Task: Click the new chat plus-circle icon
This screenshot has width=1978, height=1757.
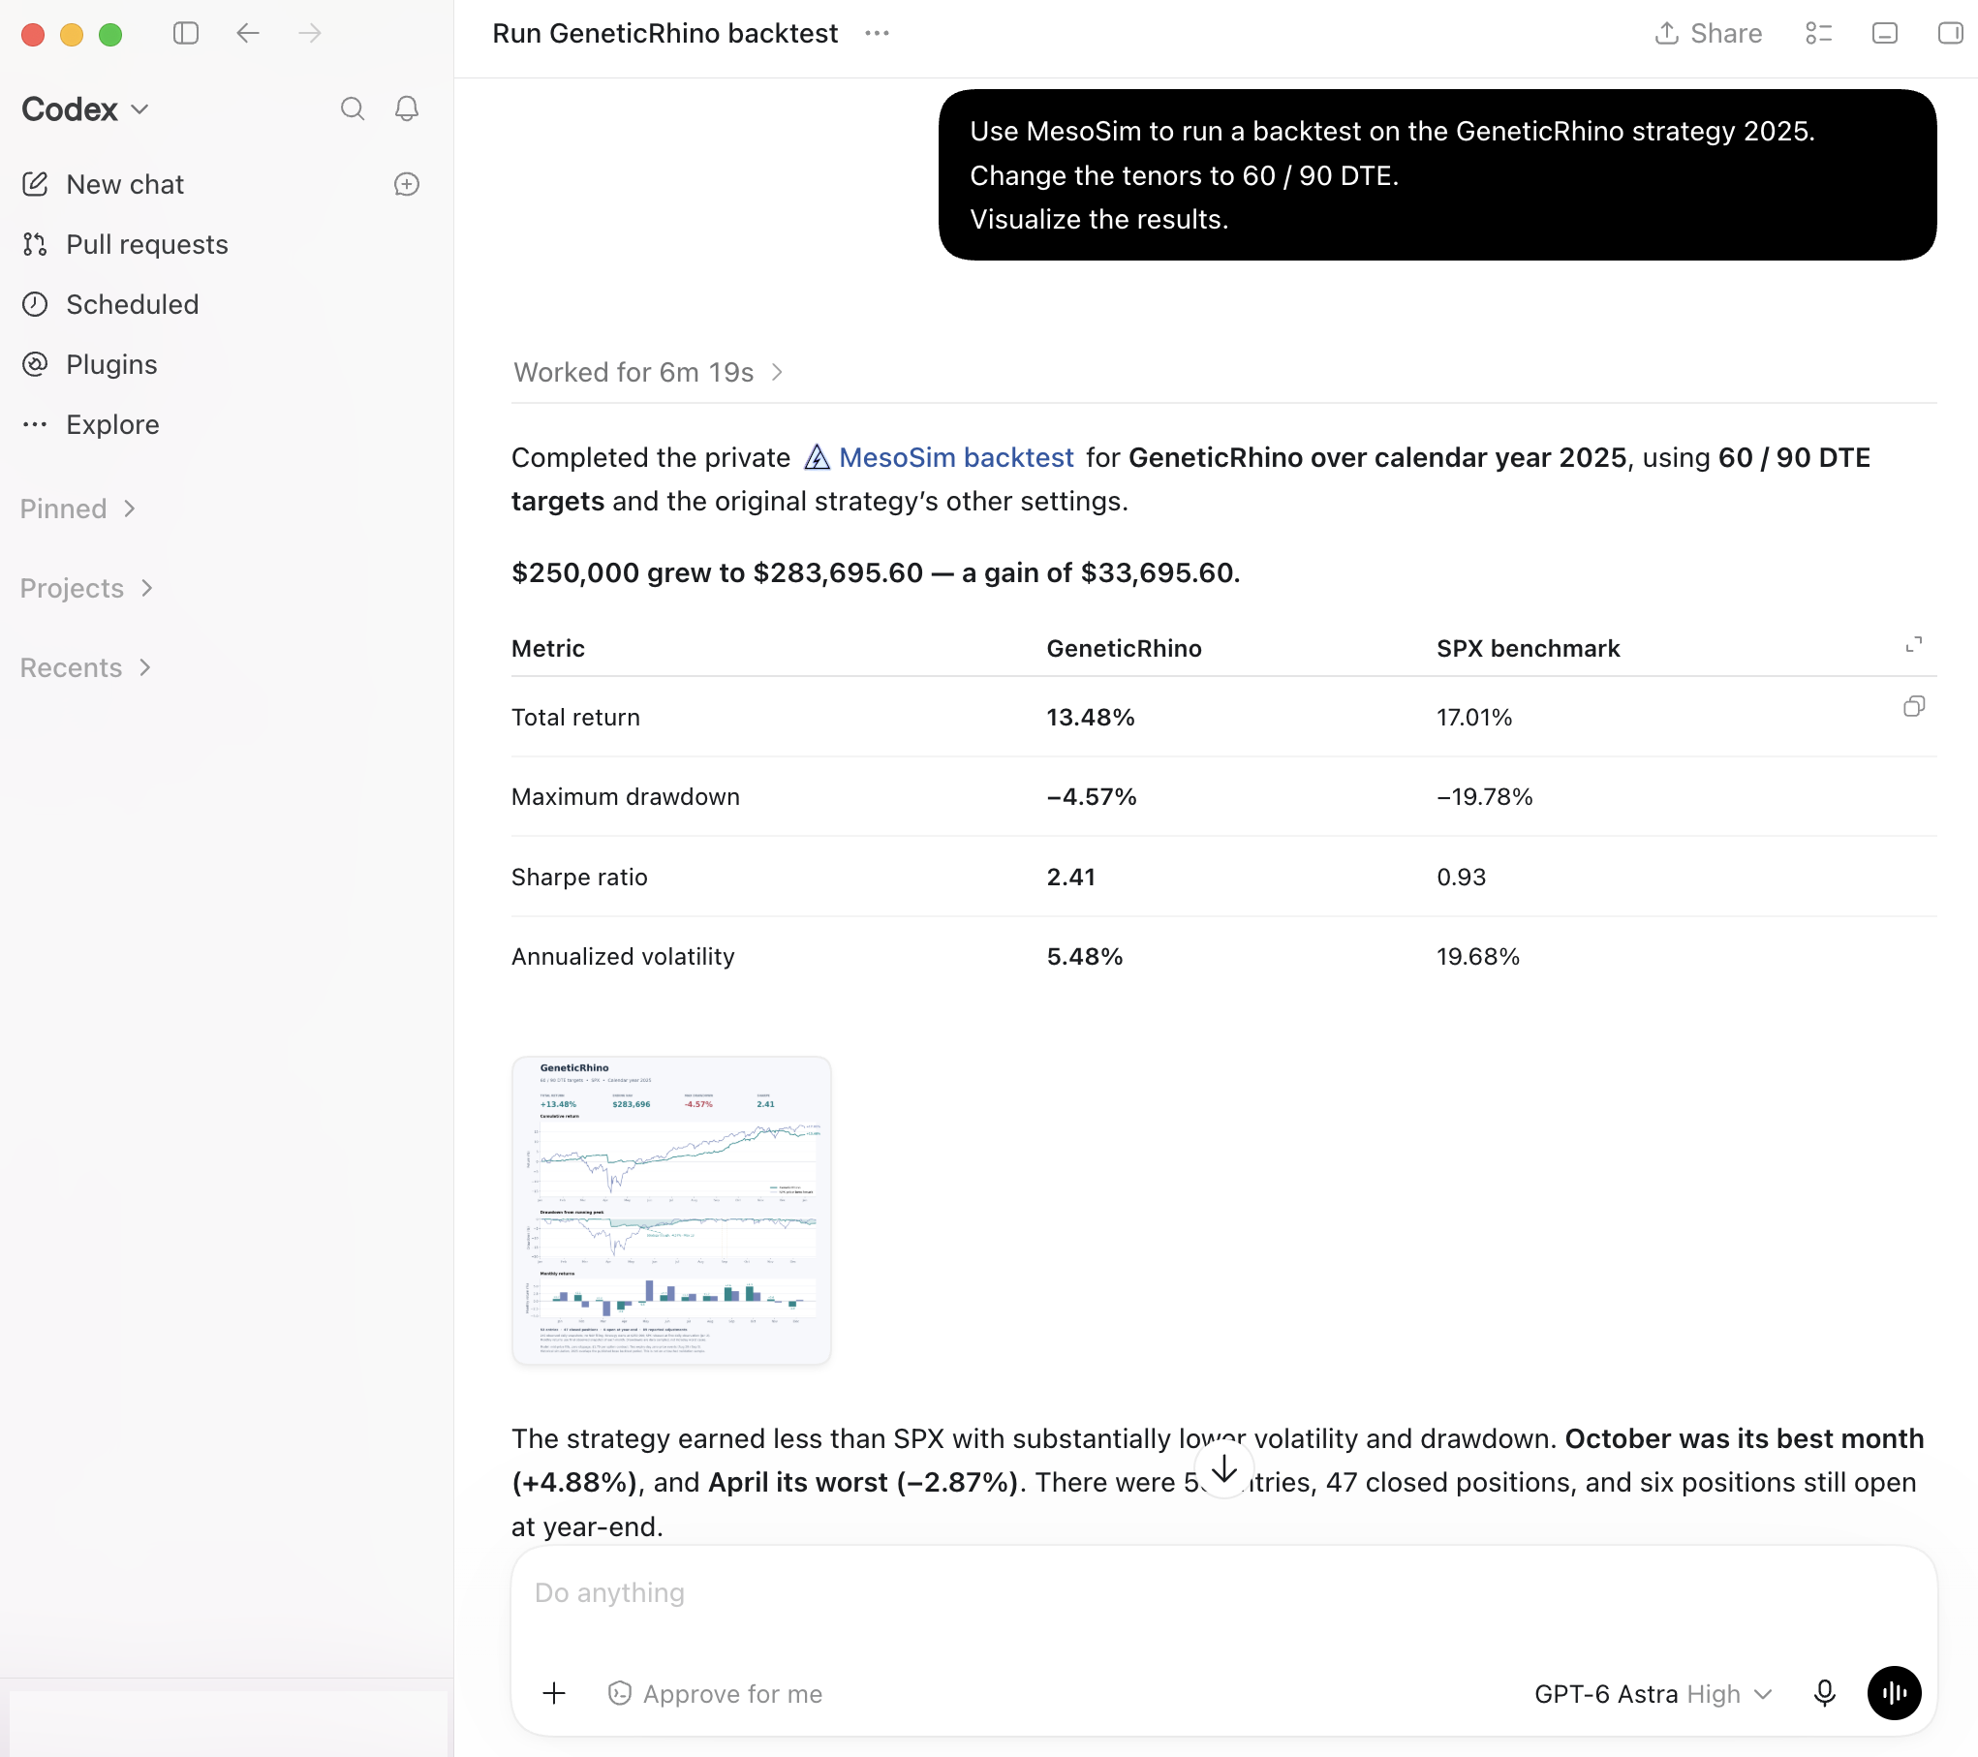Action: [x=407, y=184]
